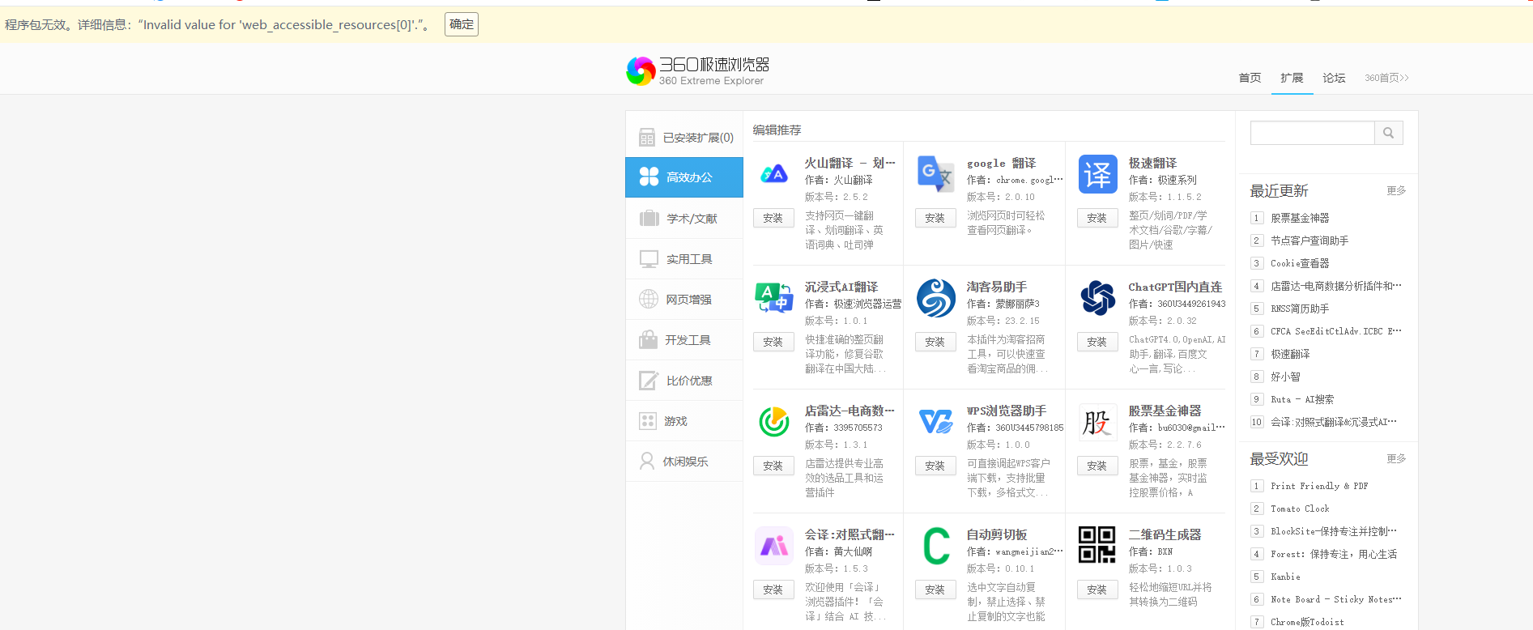Select the 实用工具 category
This screenshot has width=1533, height=630.
[x=684, y=259]
